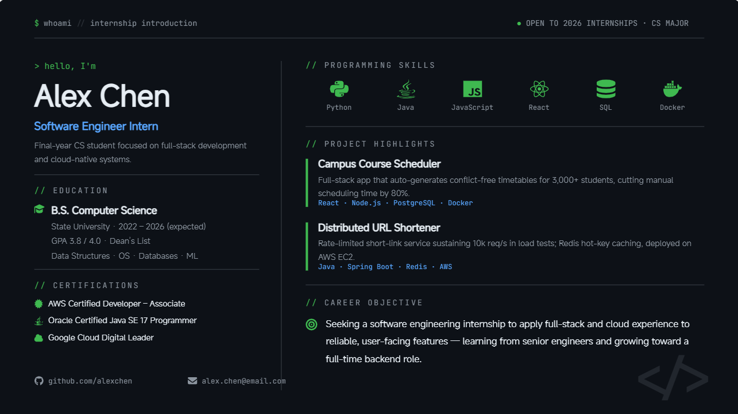Click the Java icon next to Oracle Certified
738x414 pixels.
tap(38, 320)
